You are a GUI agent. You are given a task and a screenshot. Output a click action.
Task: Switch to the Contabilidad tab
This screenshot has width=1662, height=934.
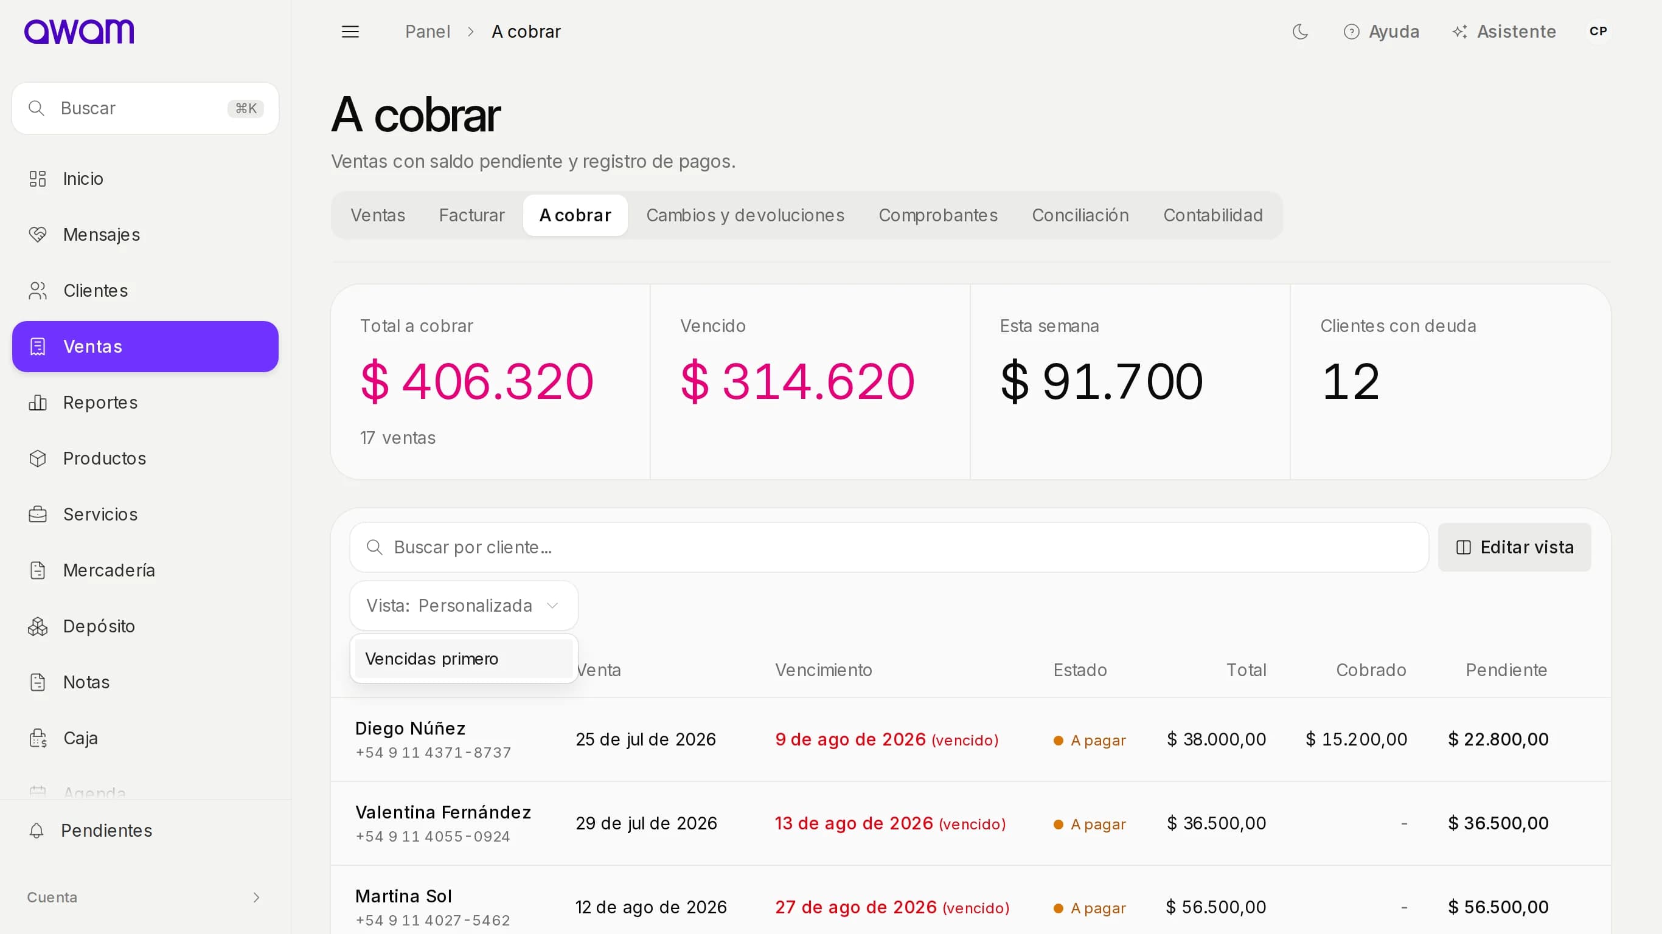tap(1213, 215)
